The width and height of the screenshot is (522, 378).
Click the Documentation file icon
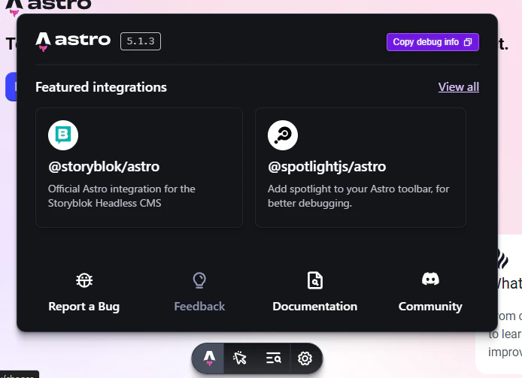pyautogui.click(x=315, y=280)
